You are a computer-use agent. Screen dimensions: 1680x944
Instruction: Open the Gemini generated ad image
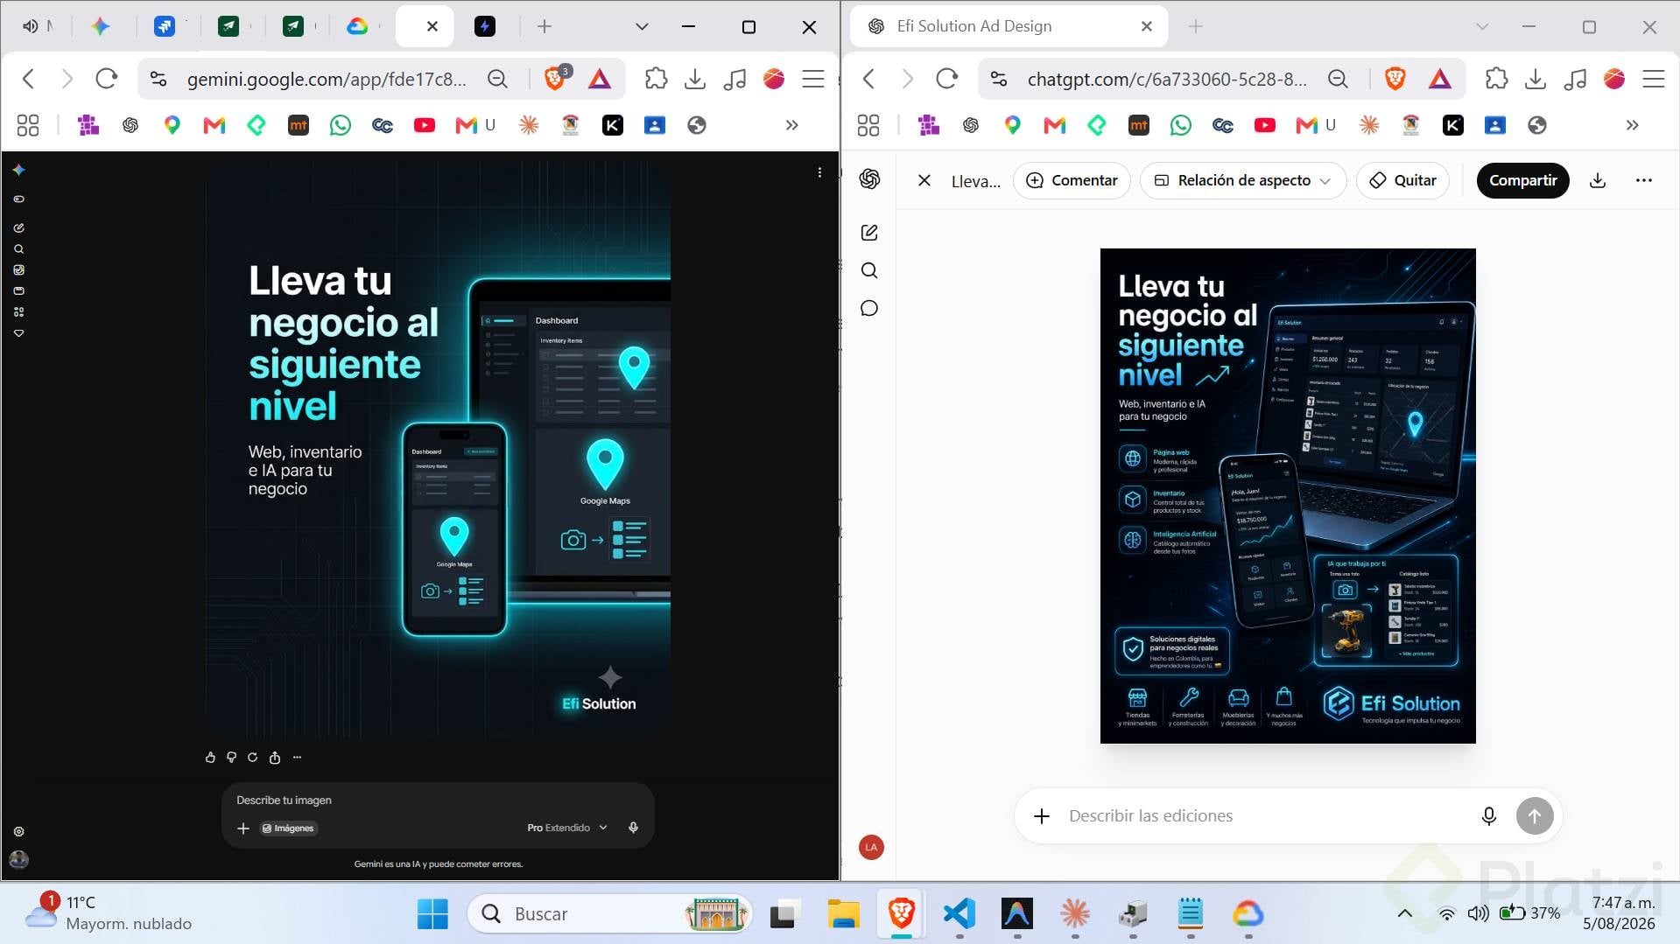438,451
